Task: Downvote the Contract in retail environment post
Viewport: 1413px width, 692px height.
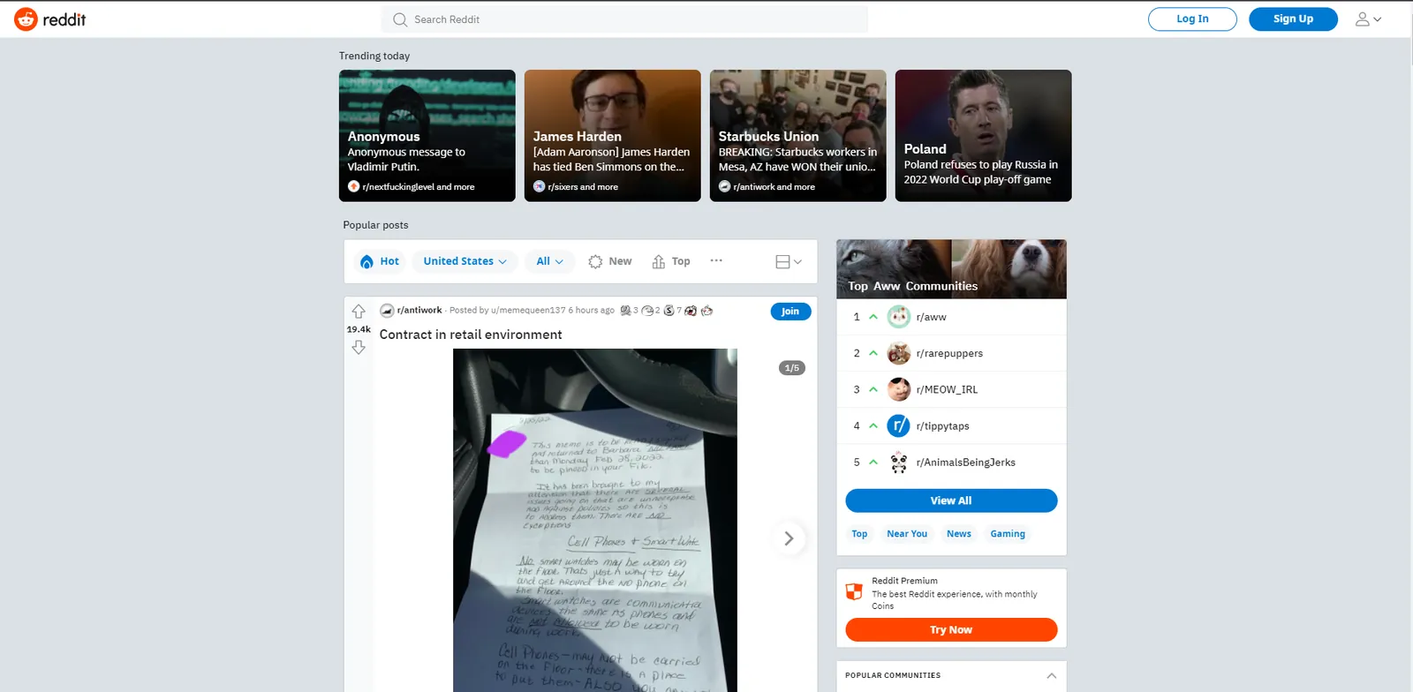Action: (359, 348)
